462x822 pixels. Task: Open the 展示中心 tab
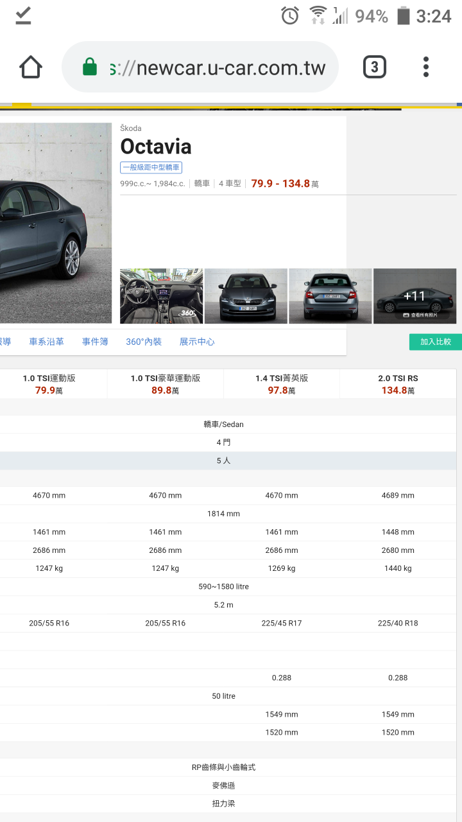197,342
